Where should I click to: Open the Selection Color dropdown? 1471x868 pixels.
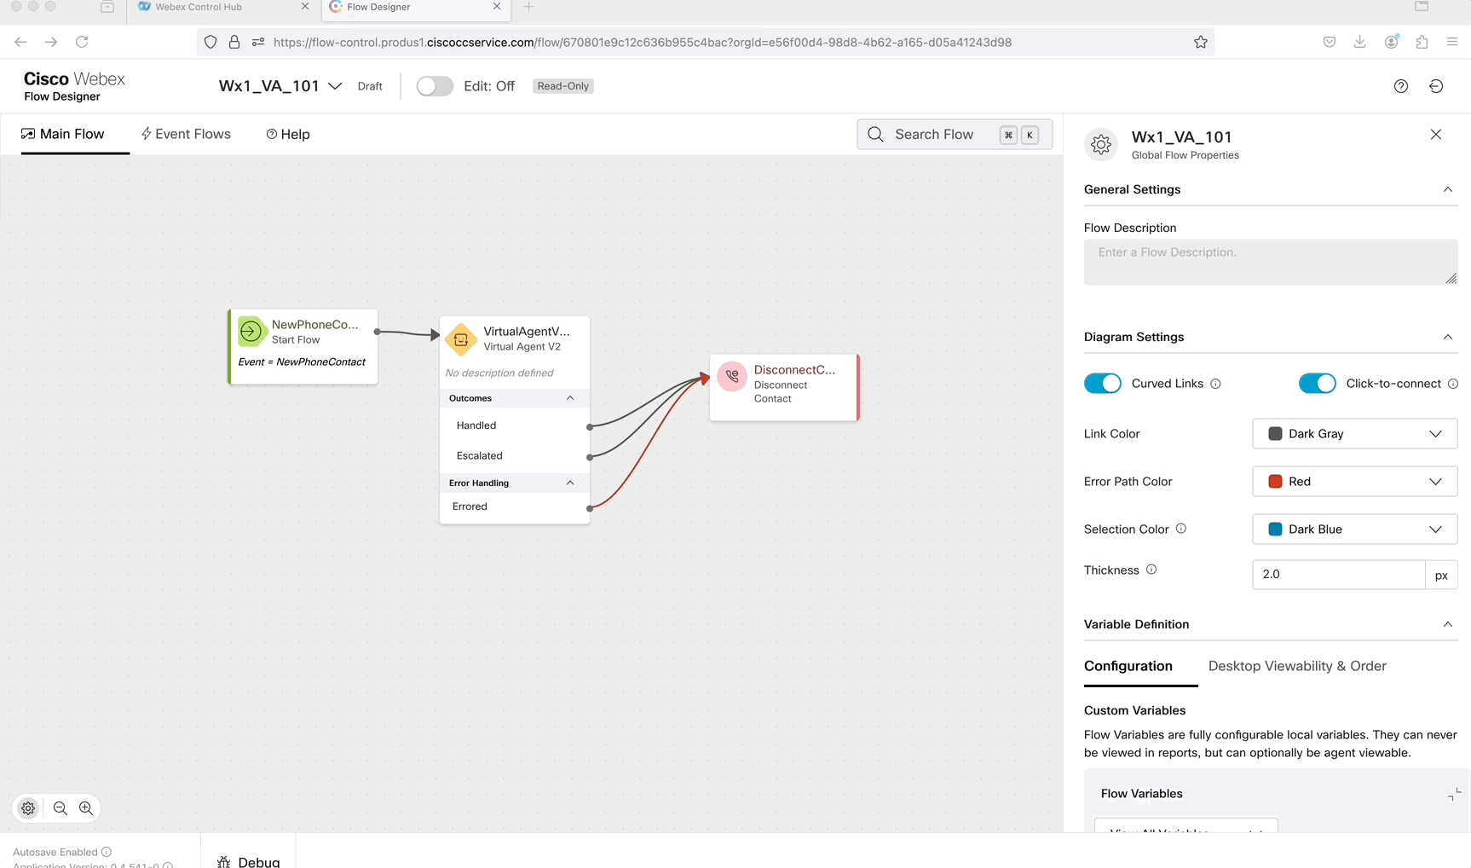1354,529
